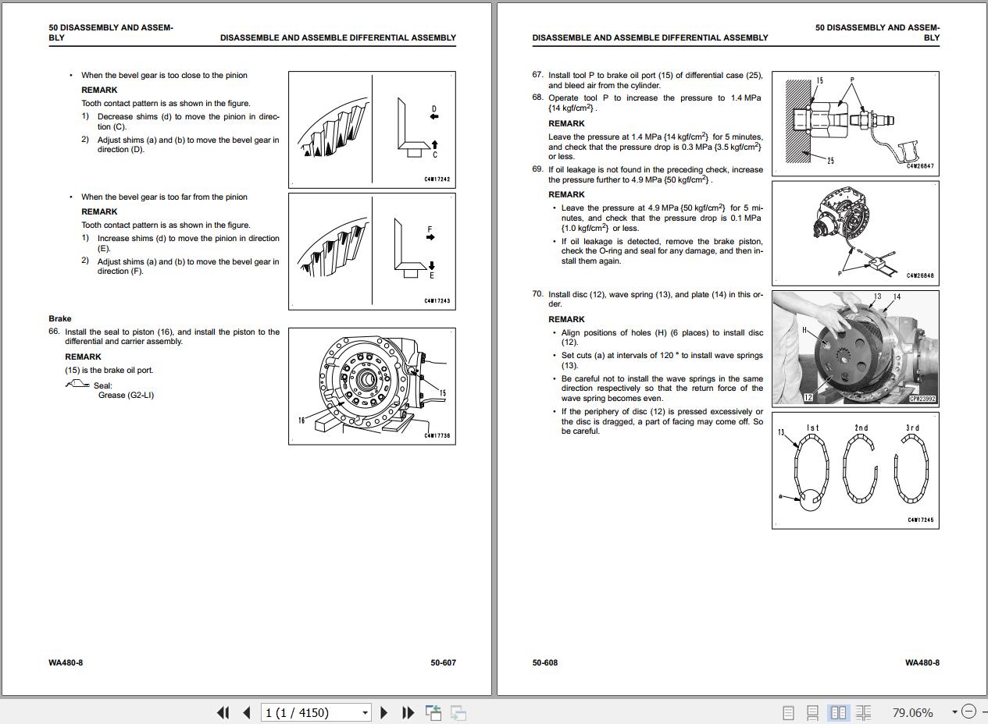
Task: Click the wave spring diagram C4W17245
Action: click(855, 470)
